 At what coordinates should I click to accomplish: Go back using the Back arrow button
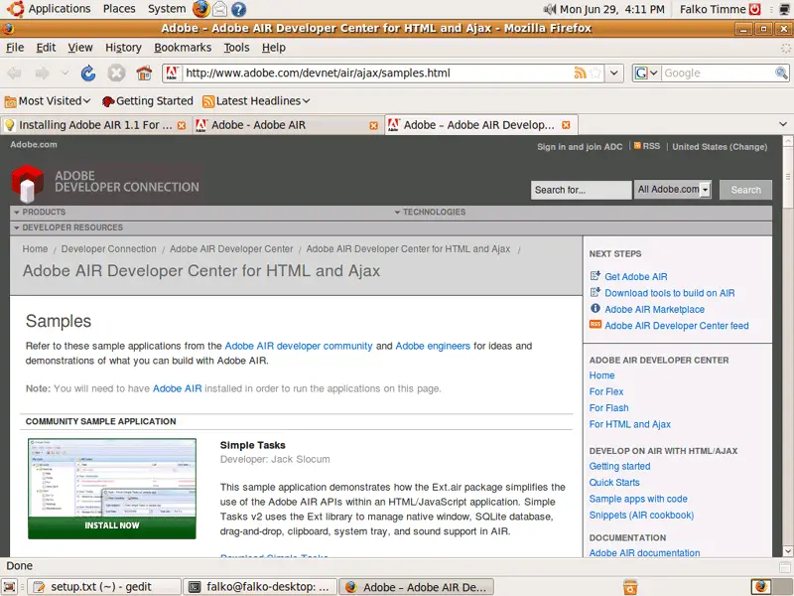14,74
